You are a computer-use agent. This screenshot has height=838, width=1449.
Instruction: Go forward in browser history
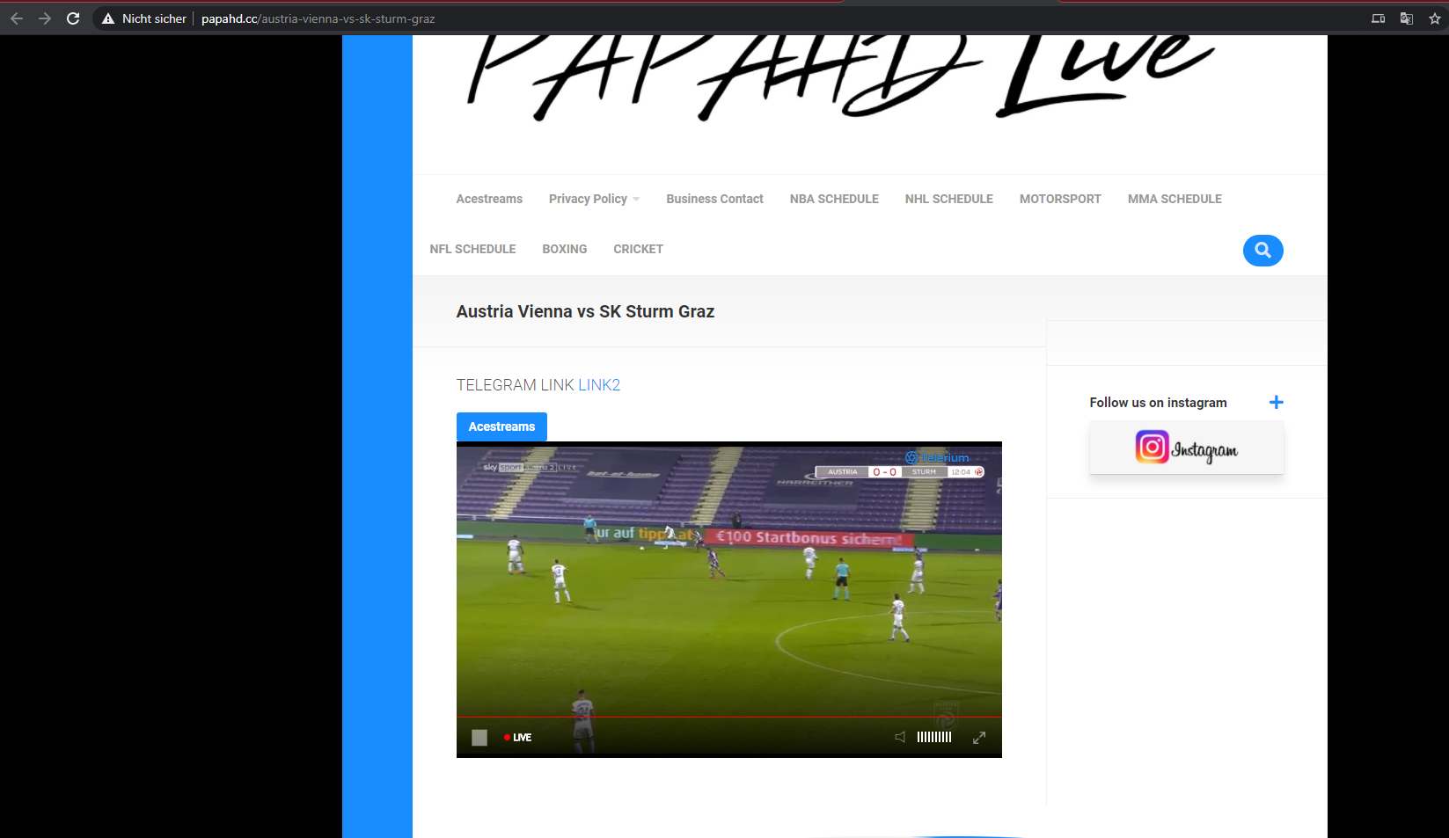tap(45, 18)
